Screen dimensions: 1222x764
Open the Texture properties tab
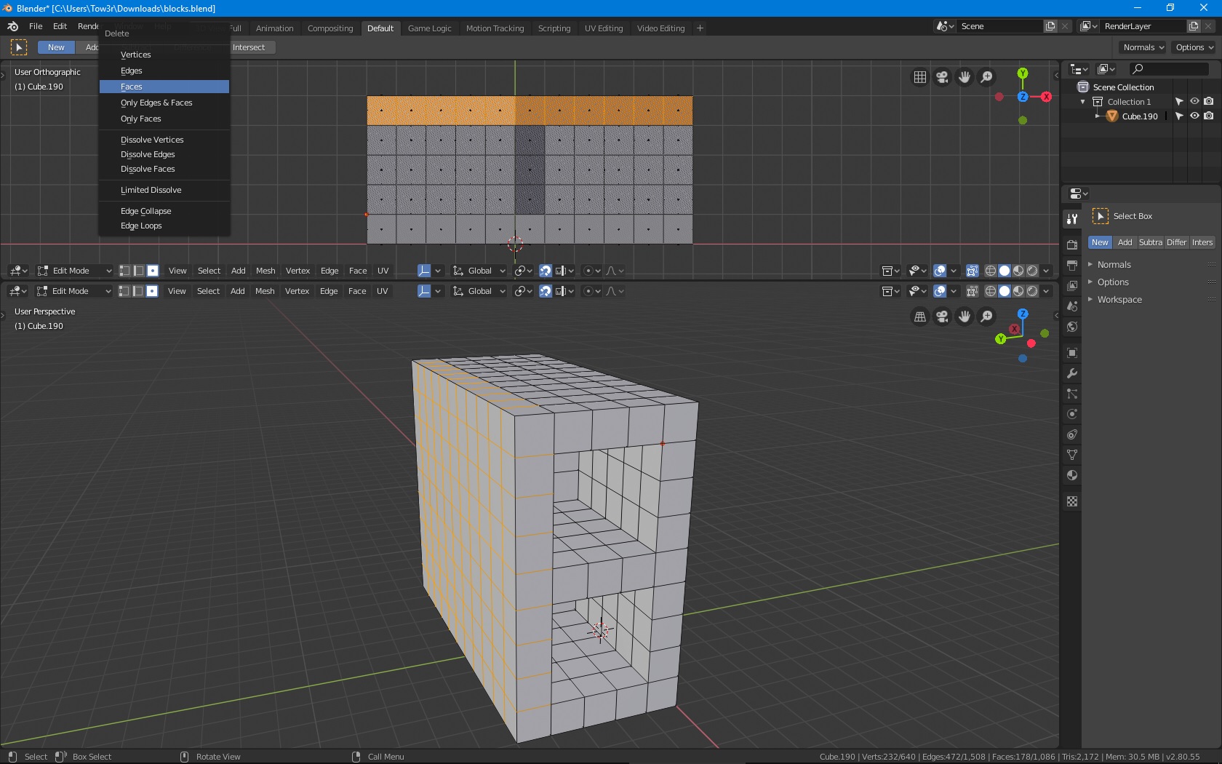[1071, 501]
